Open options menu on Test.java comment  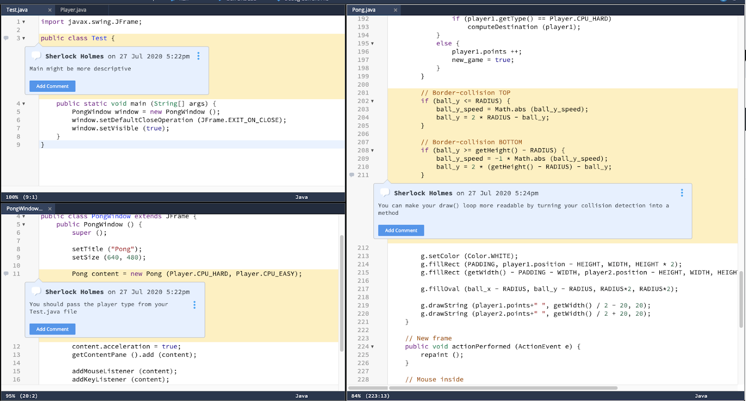click(198, 56)
